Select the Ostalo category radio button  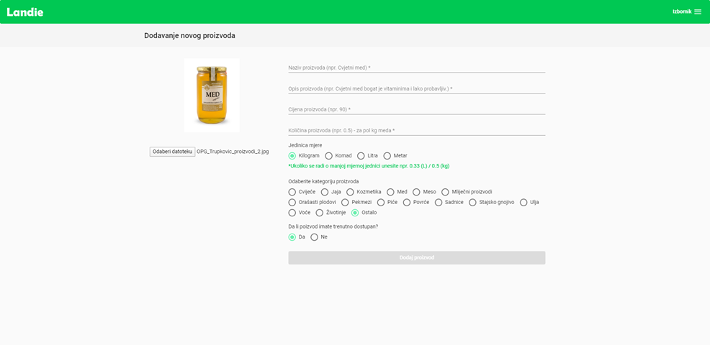click(x=355, y=213)
